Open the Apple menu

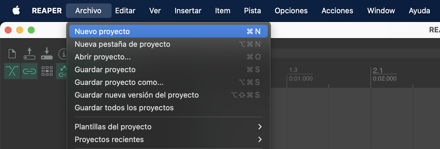(16, 11)
